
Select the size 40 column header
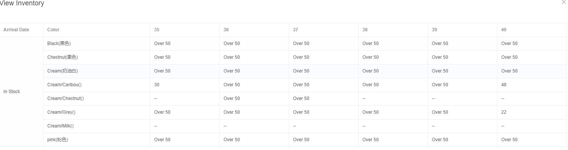click(x=532, y=30)
